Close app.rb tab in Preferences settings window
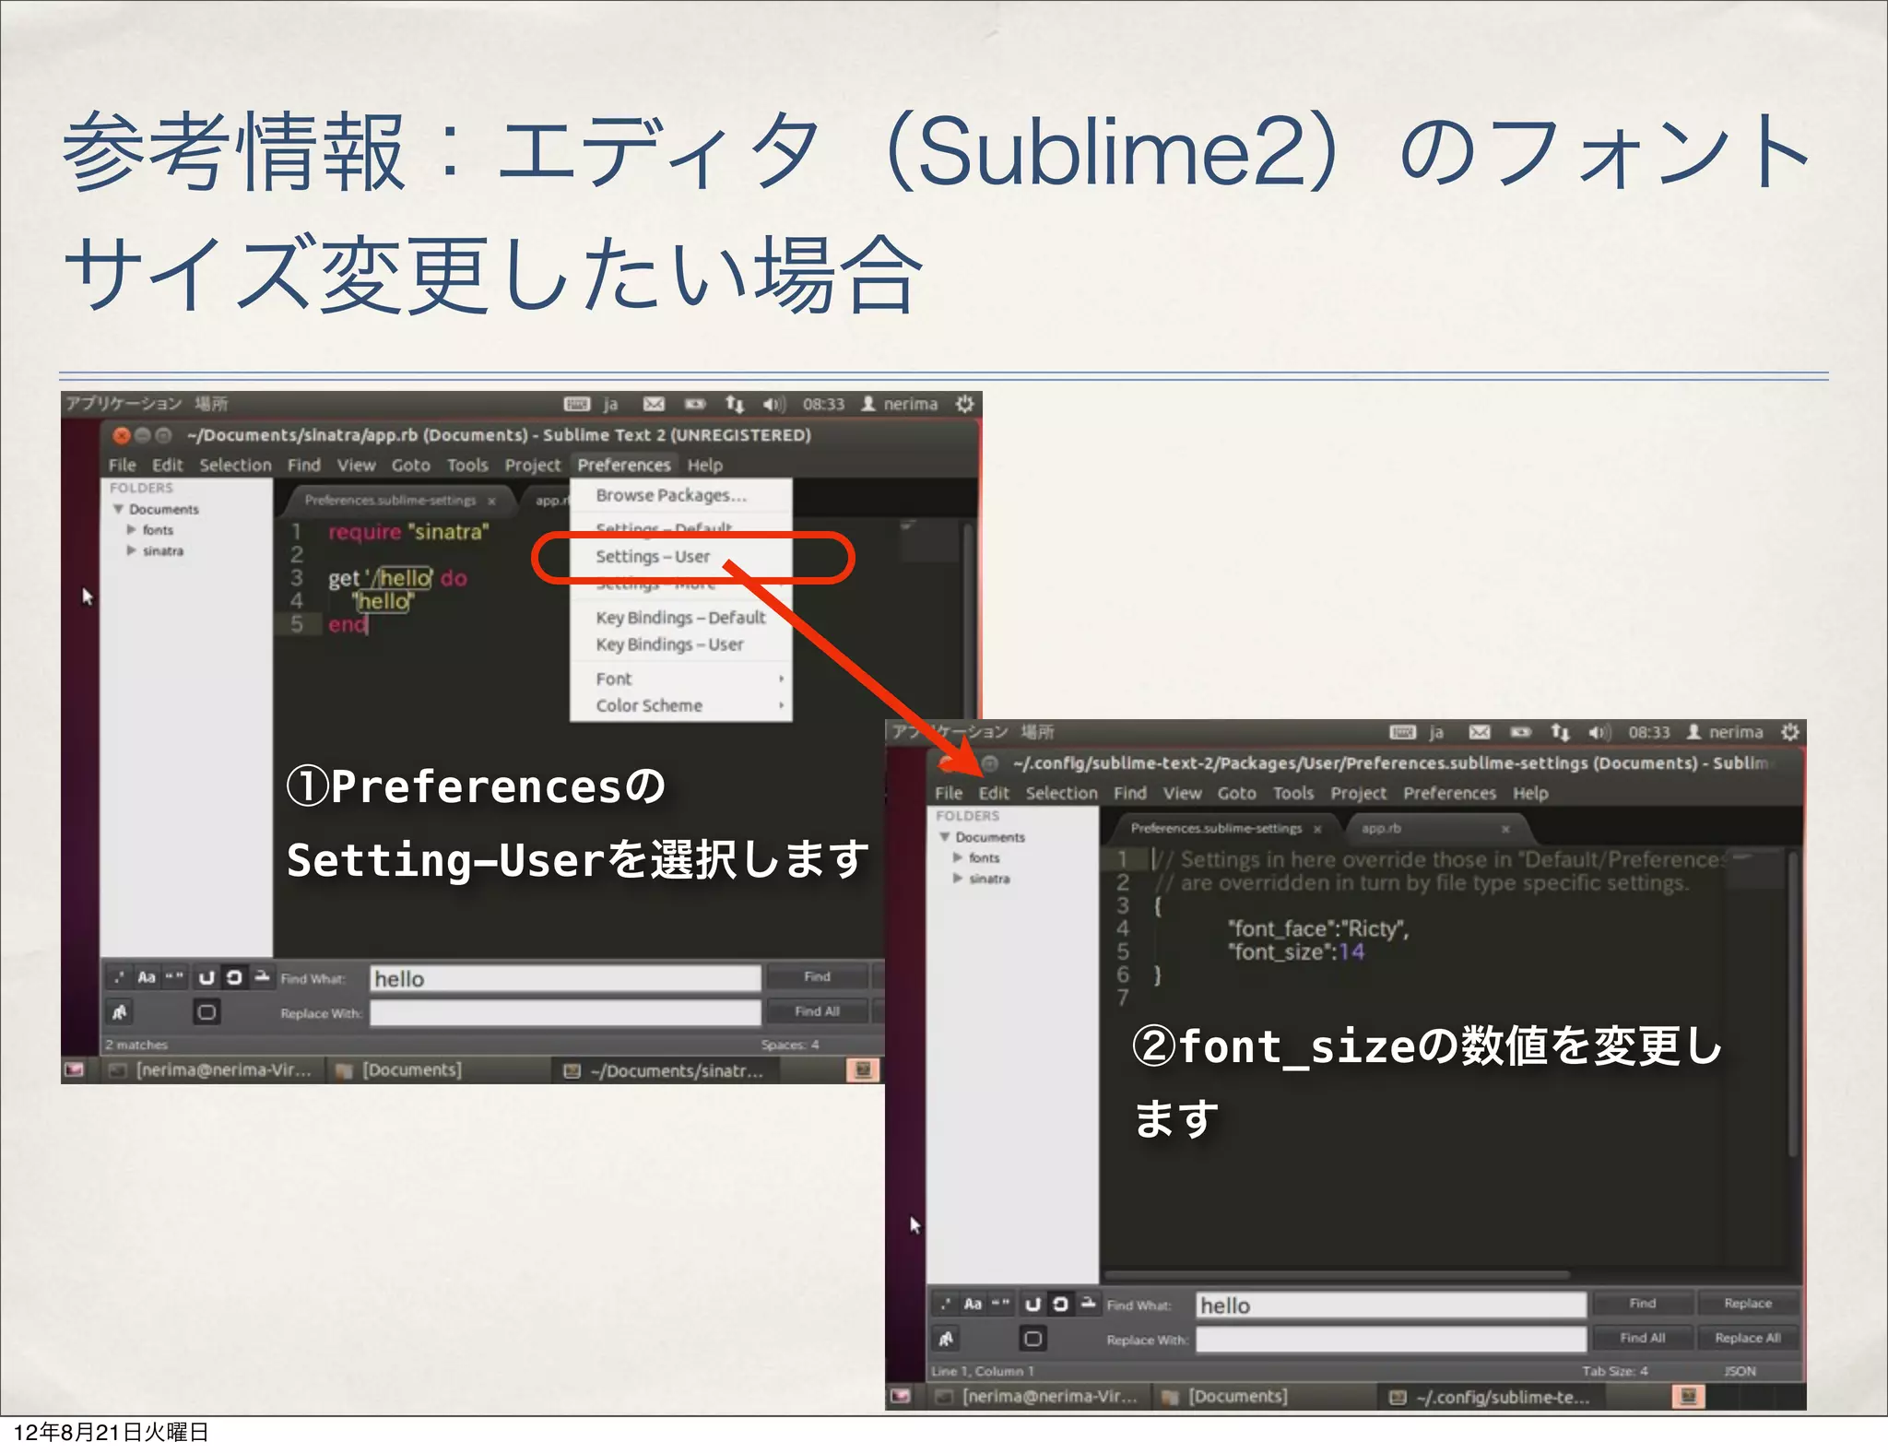1888x1453 pixels. (1505, 829)
